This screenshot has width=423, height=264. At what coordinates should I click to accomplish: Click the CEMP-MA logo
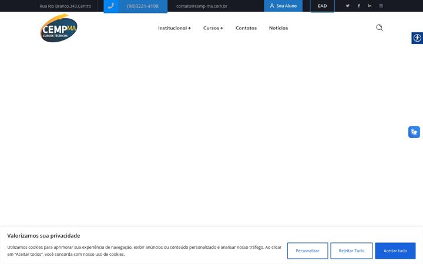59,28
